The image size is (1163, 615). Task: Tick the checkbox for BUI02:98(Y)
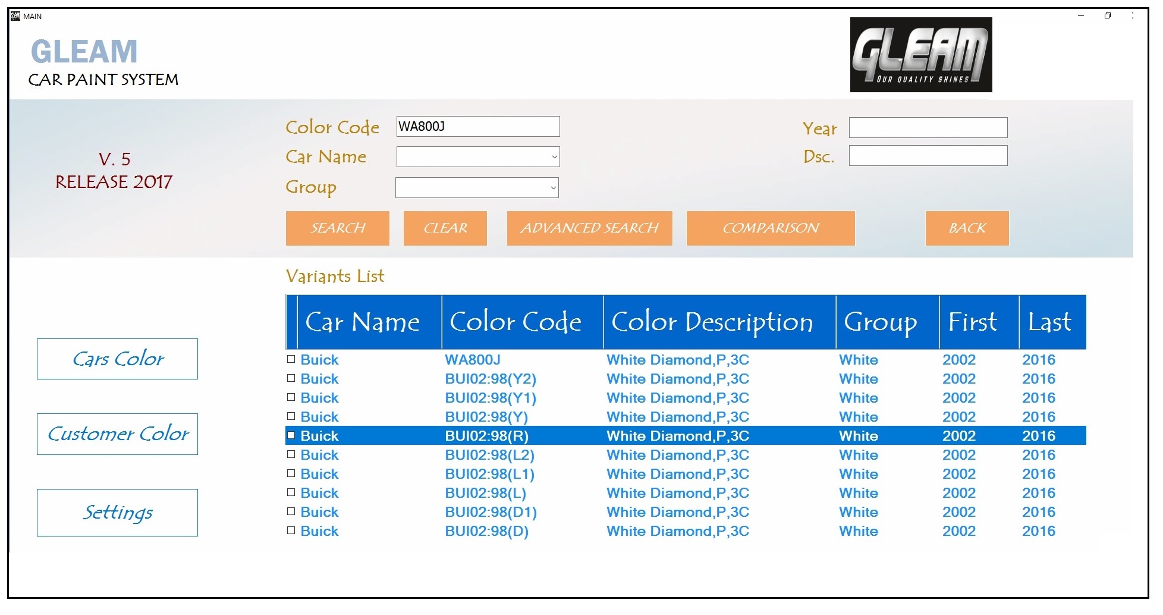(291, 416)
